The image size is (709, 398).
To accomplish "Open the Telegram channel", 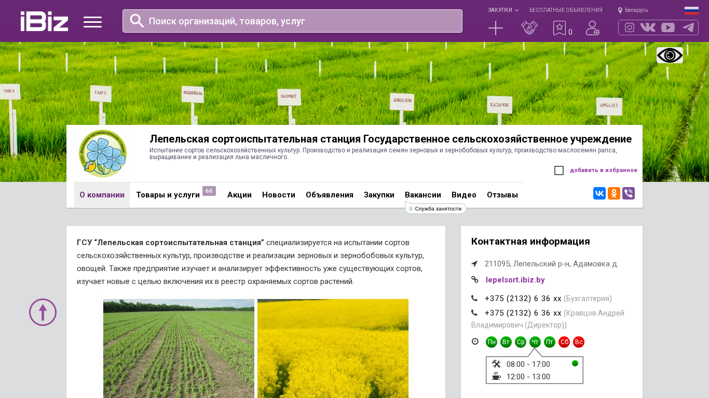I will click(x=688, y=27).
